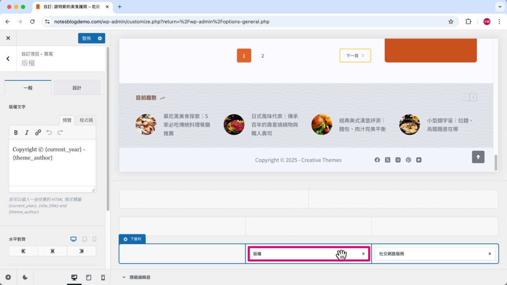Open publish settings with the gear icon
This screenshot has height=285, width=507.
[x=100, y=38]
